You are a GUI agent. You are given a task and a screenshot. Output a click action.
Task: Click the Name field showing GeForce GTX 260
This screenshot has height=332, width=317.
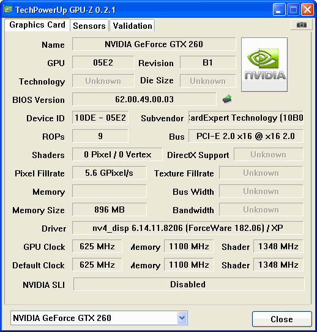154,44
